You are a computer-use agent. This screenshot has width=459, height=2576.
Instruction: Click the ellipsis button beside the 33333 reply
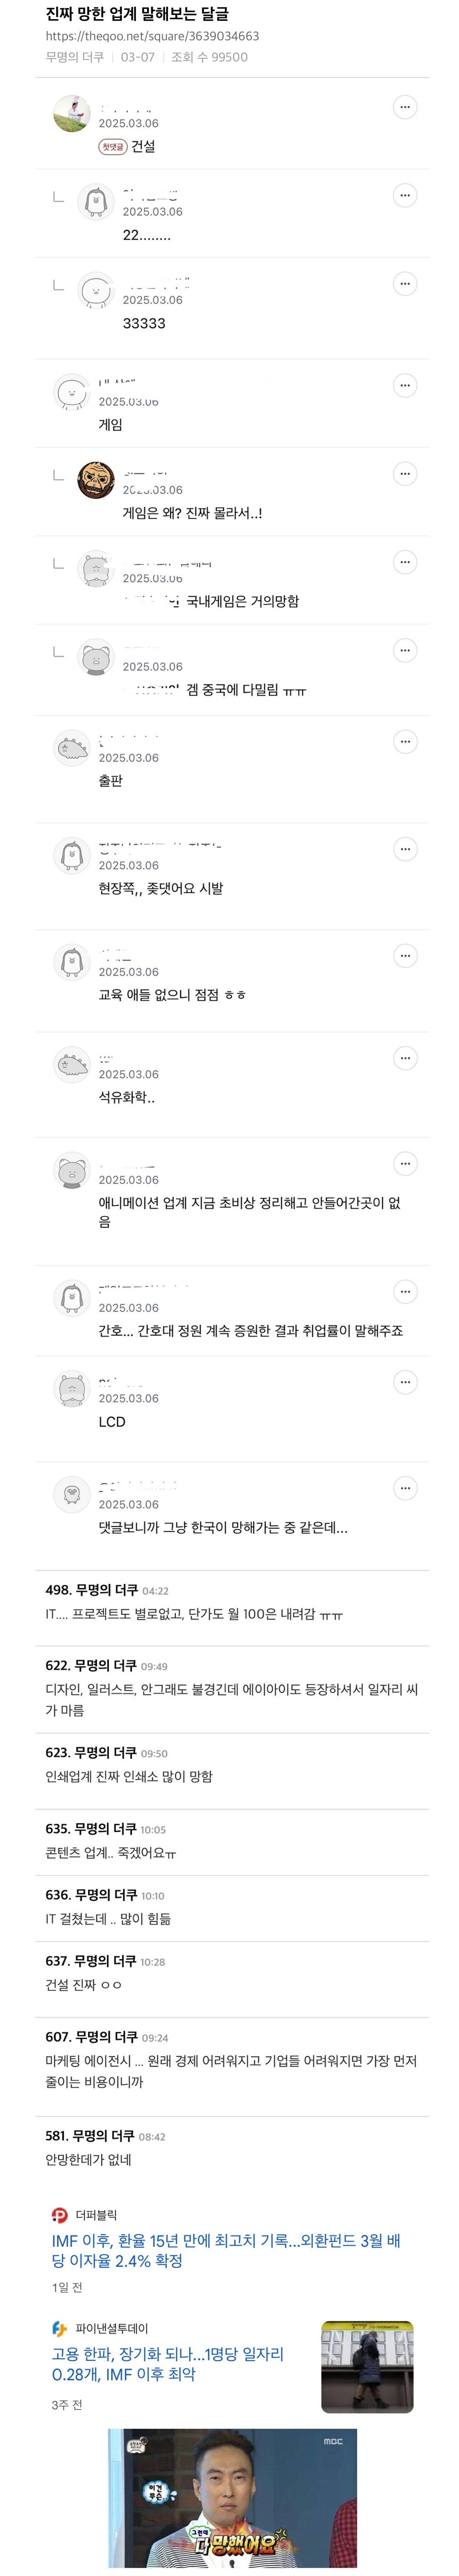(x=404, y=284)
